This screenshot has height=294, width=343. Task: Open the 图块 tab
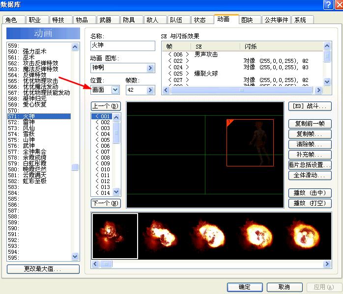click(250, 20)
